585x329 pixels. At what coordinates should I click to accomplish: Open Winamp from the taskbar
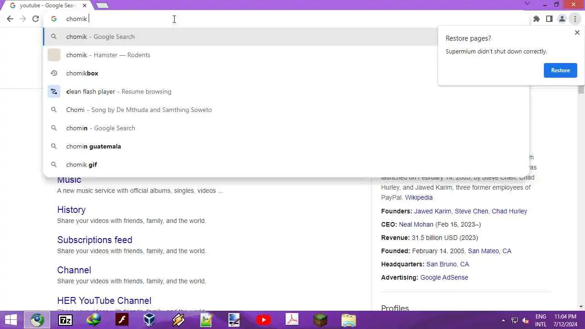pyautogui.click(x=178, y=320)
